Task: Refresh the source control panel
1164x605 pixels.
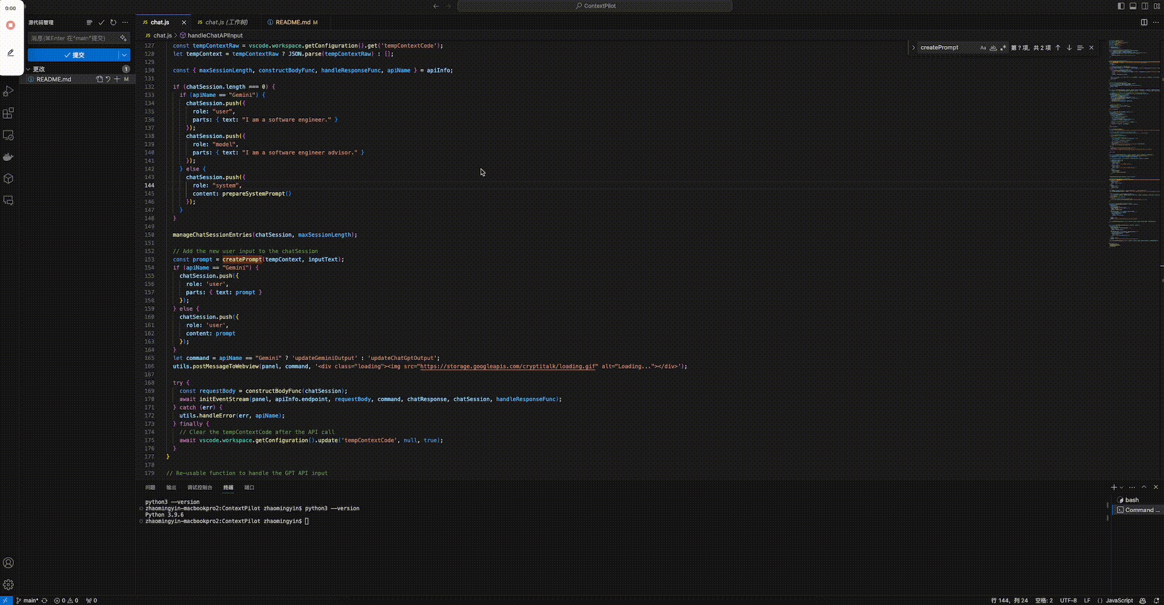Action: click(x=113, y=22)
